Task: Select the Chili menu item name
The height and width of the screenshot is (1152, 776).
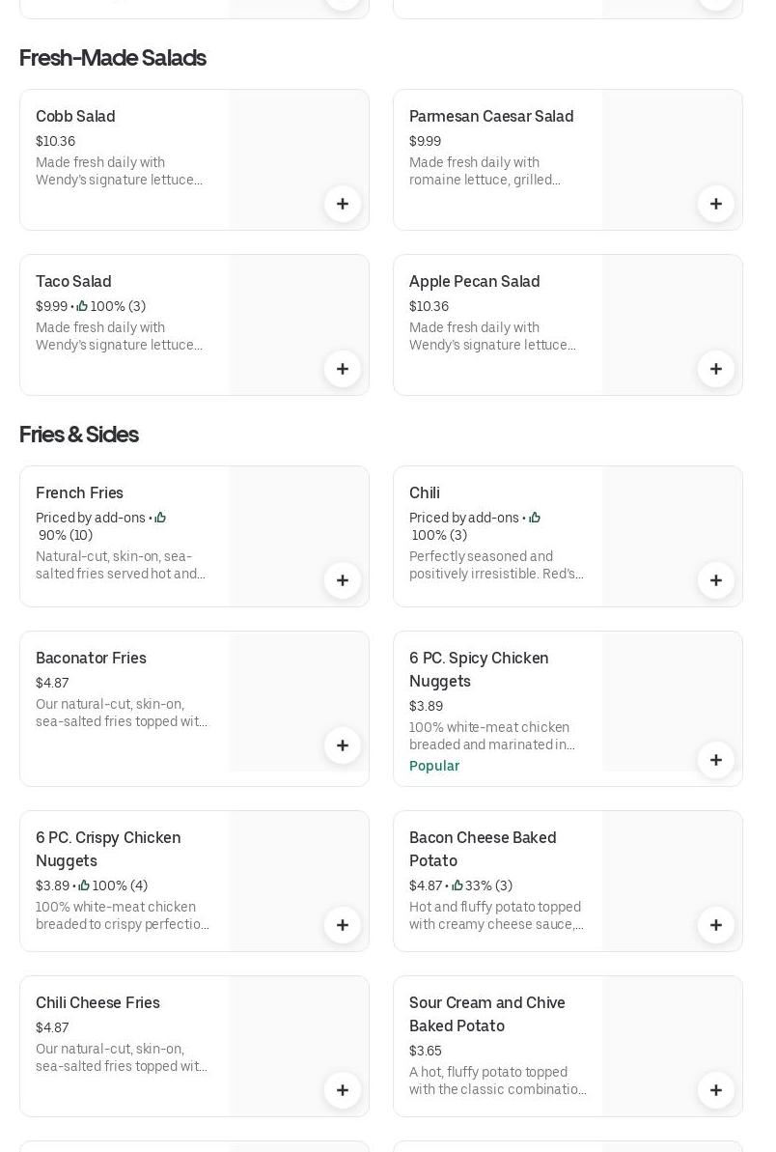Action: click(x=425, y=493)
